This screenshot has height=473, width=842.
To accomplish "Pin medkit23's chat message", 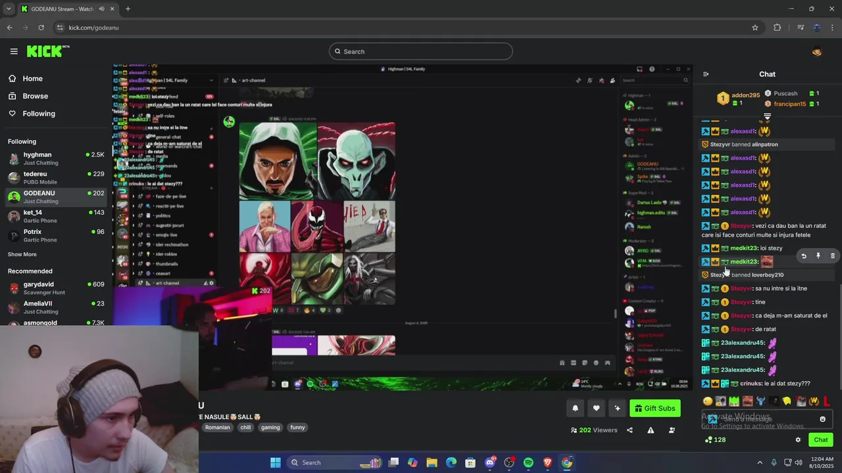I will click(818, 256).
